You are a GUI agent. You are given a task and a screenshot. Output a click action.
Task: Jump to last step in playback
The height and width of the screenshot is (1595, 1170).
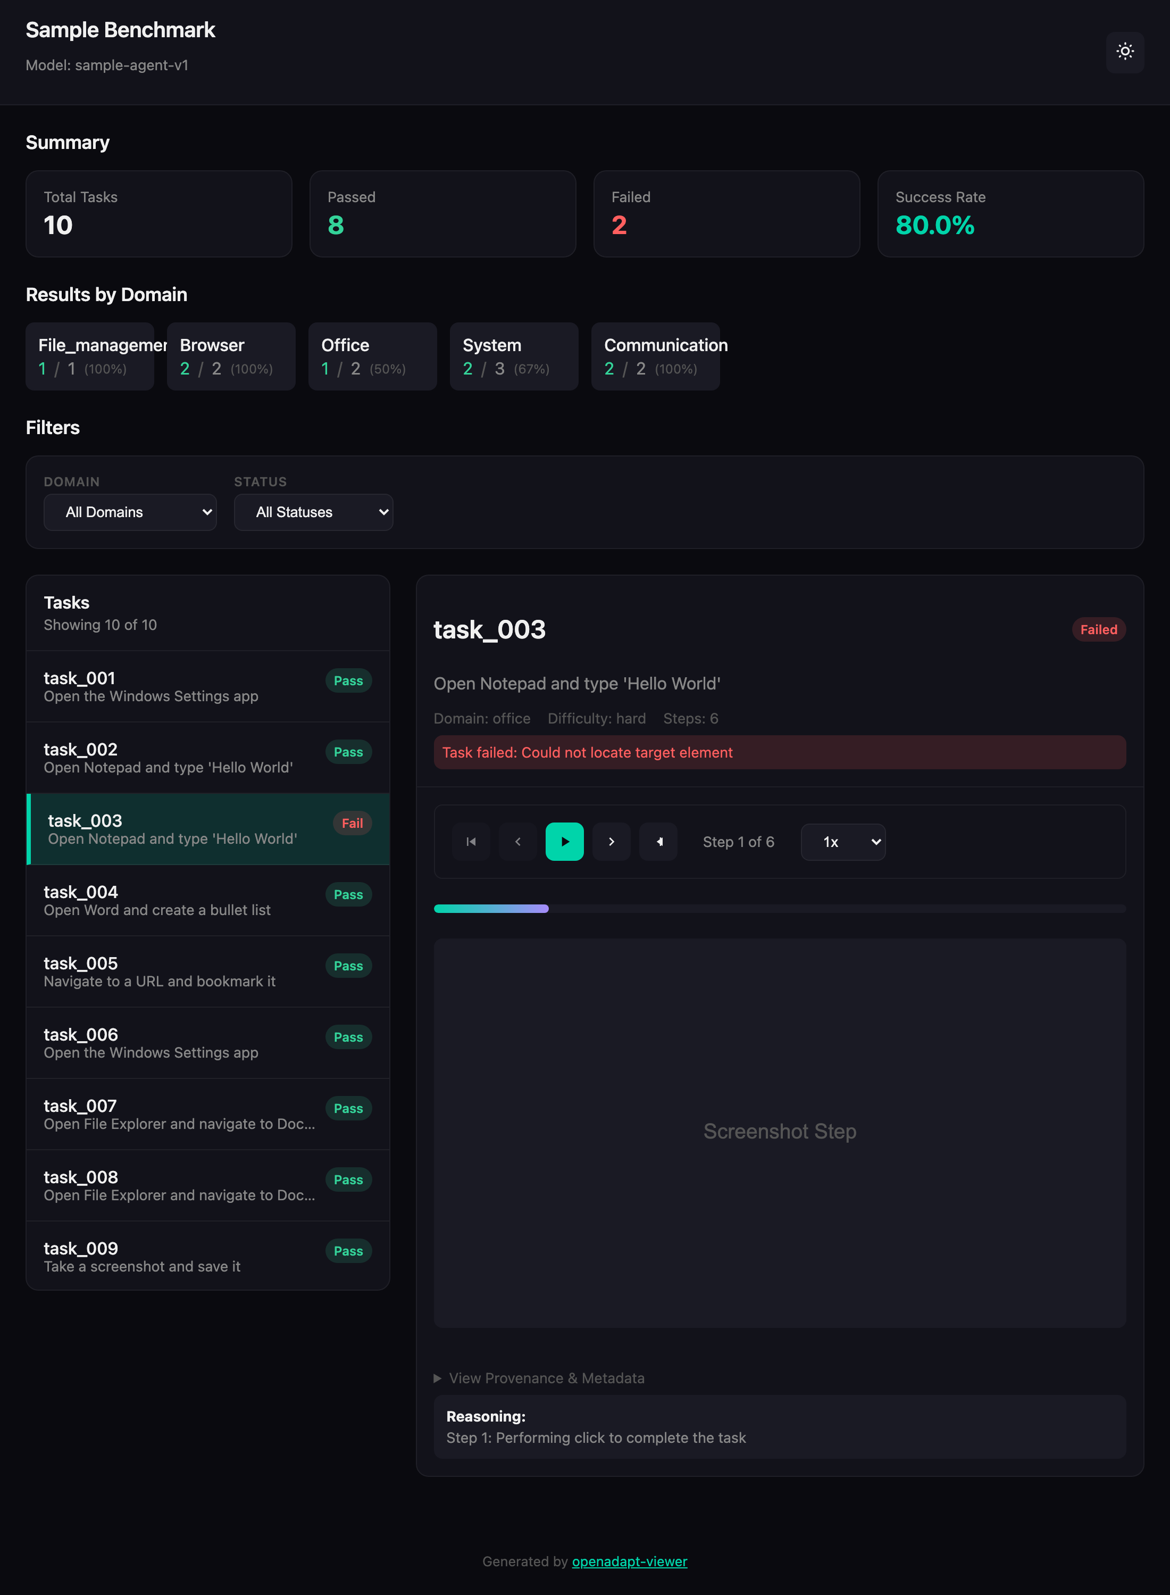tap(658, 842)
